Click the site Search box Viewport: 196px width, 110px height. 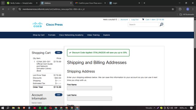(x=143, y=24)
